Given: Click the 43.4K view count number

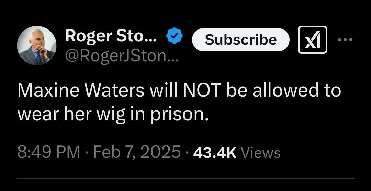Looking at the screenshot, I should [x=215, y=153].
